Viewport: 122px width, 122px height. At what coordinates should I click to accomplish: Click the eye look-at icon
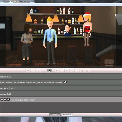coord(67,71)
